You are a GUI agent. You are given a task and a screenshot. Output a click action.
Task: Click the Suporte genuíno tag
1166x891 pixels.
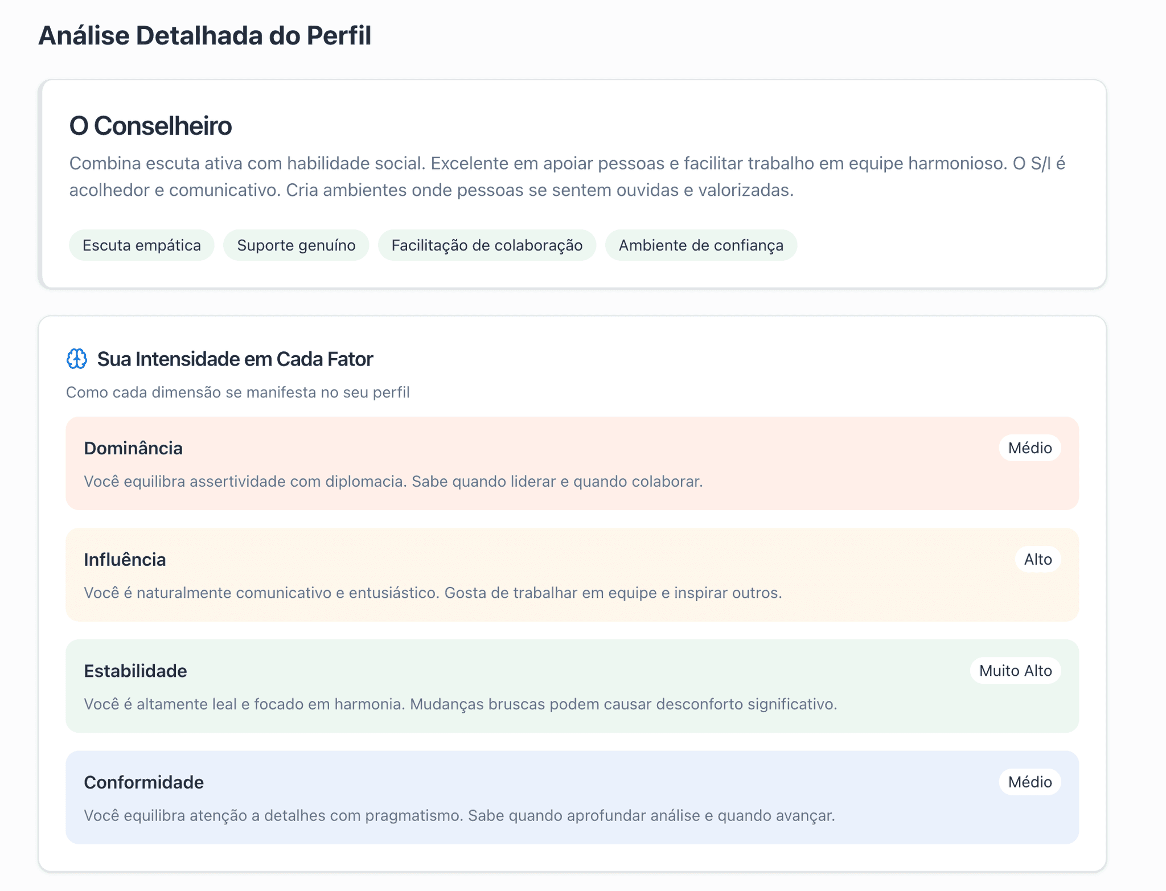pos(296,245)
